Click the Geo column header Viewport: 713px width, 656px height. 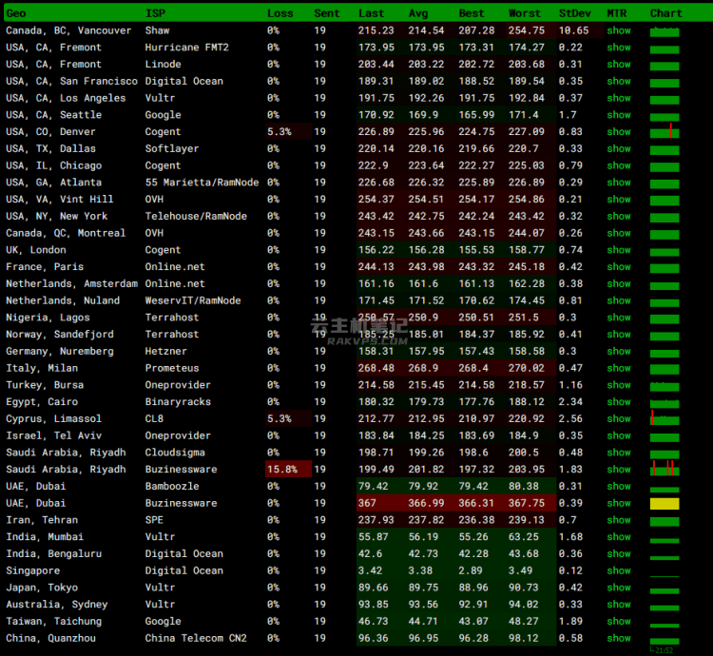(16, 13)
